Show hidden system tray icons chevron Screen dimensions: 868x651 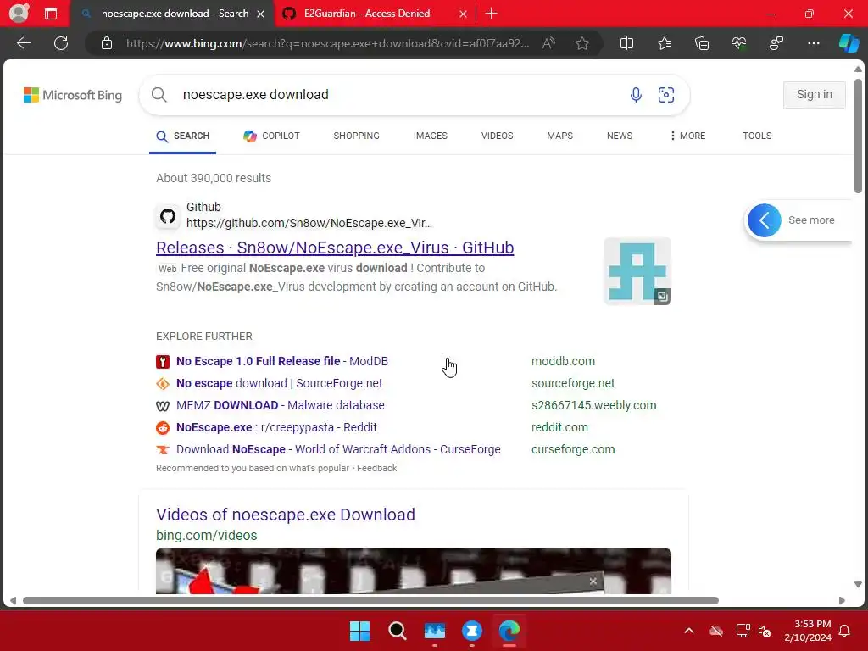[x=688, y=631]
